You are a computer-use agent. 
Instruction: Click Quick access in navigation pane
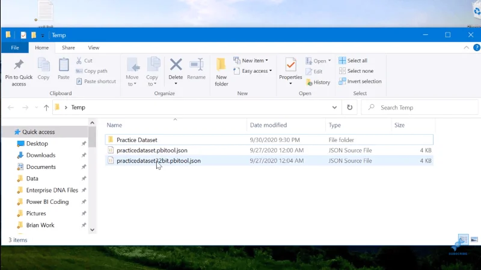[x=38, y=132]
